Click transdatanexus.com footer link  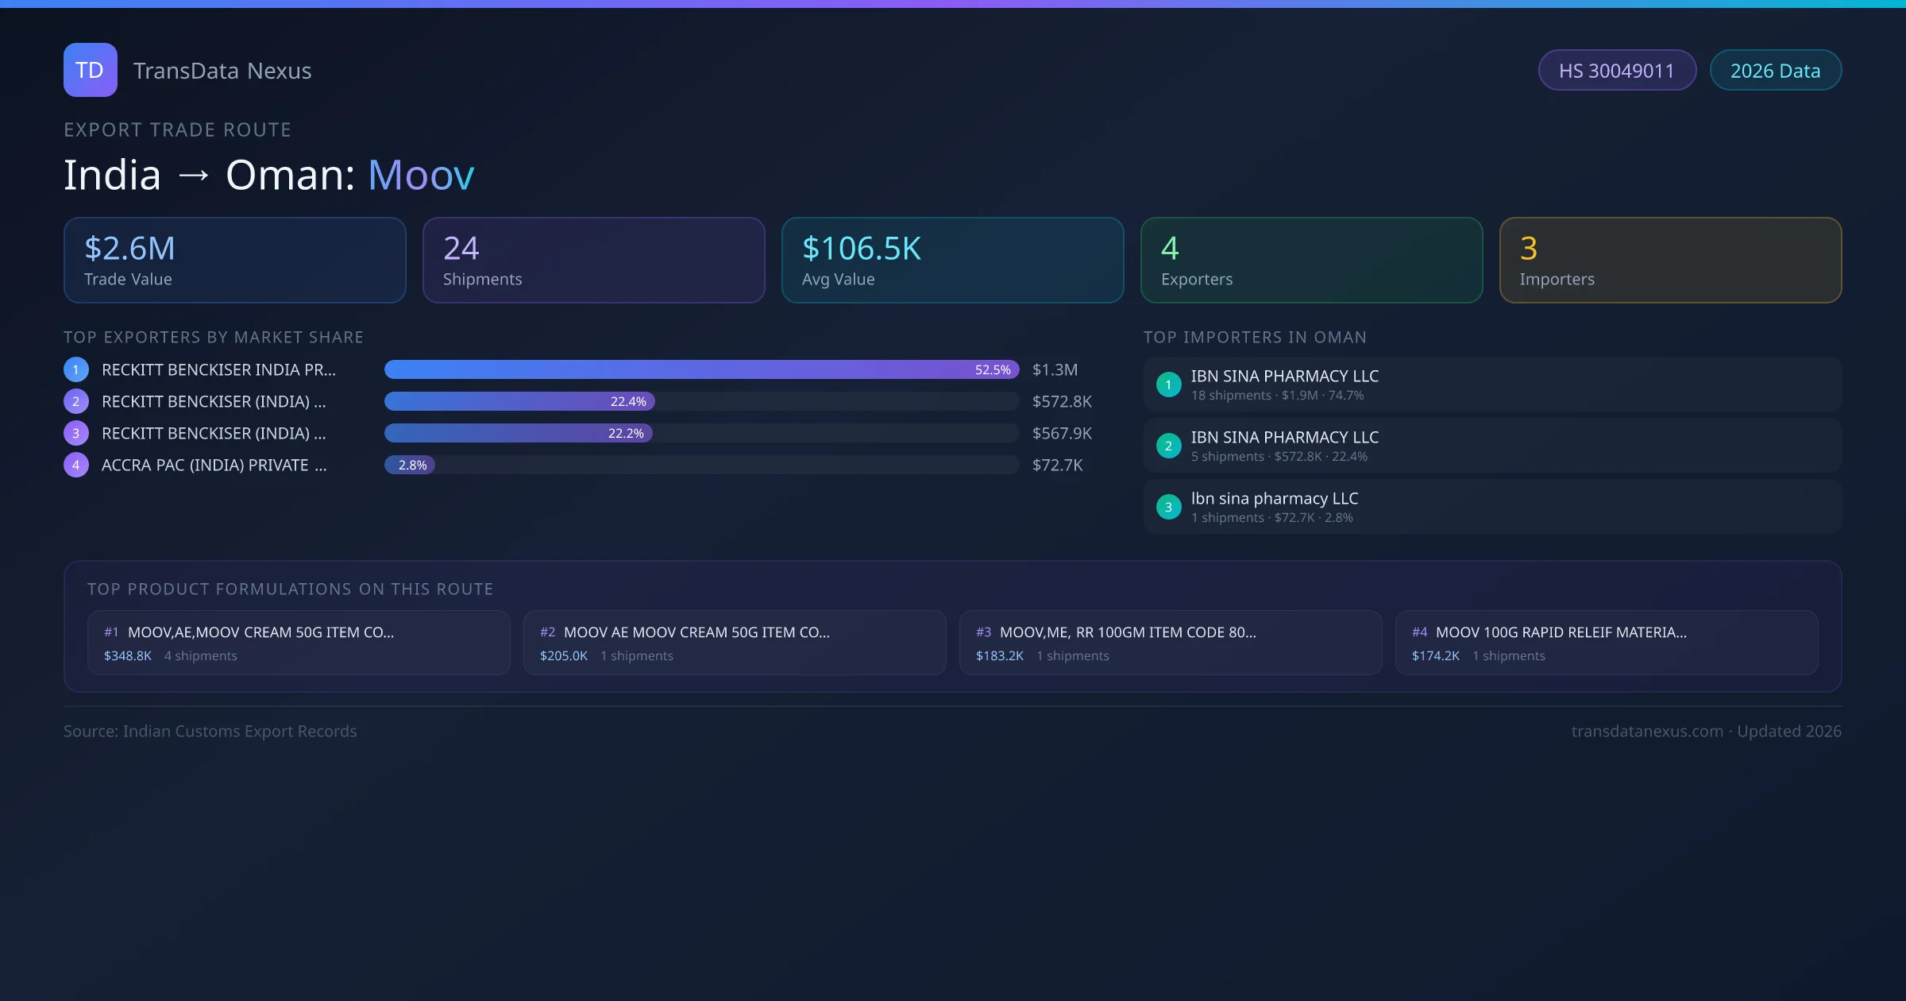click(x=1646, y=731)
